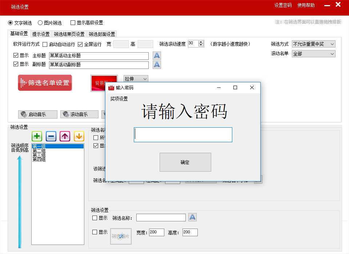The image size is (349, 254).
Task: Click the orange move down arrow icon
Action: pyautogui.click(x=79, y=136)
